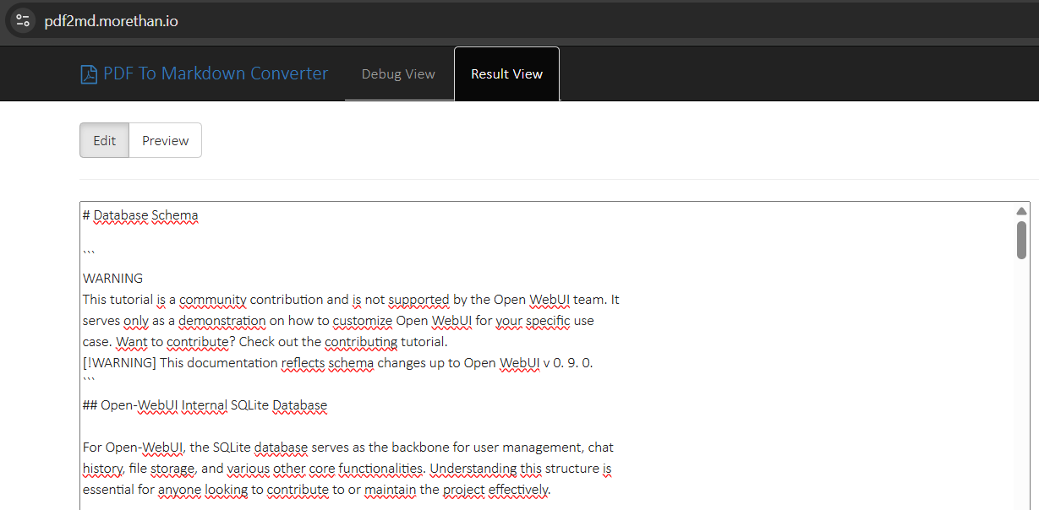Click line starting 'This tutorial is a community'
This screenshot has width=1039, height=510.
(x=351, y=300)
